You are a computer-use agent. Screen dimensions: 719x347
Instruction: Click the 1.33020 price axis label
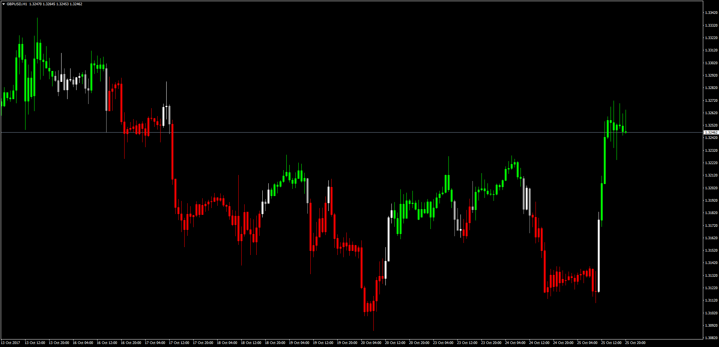pyautogui.click(x=711, y=63)
